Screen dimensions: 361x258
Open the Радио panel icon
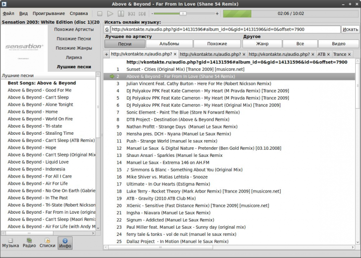(x=29, y=243)
